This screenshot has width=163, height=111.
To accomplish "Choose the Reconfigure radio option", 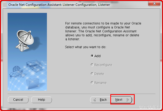I will [101, 65].
